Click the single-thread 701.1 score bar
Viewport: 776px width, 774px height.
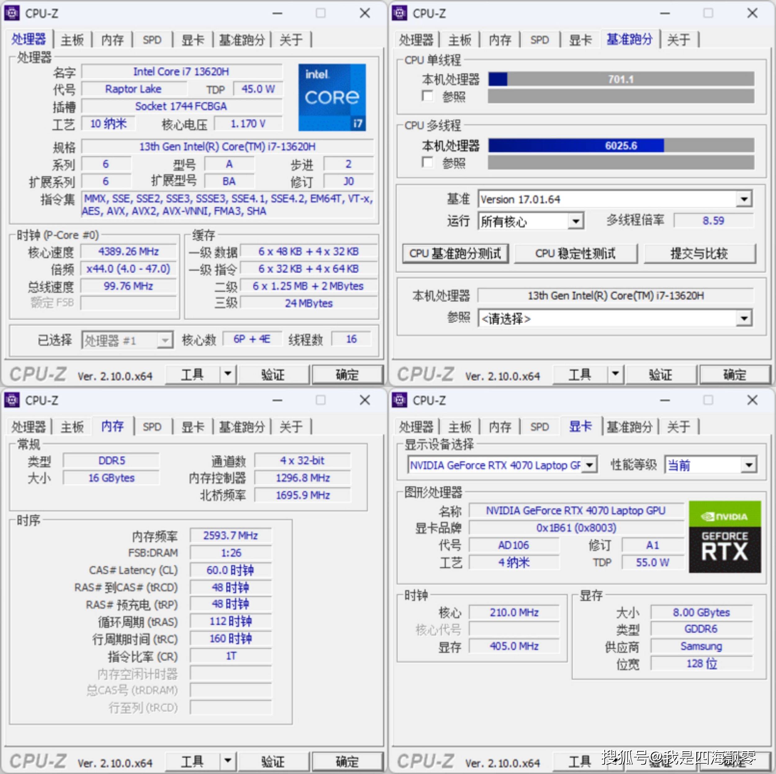pyautogui.click(x=621, y=79)
